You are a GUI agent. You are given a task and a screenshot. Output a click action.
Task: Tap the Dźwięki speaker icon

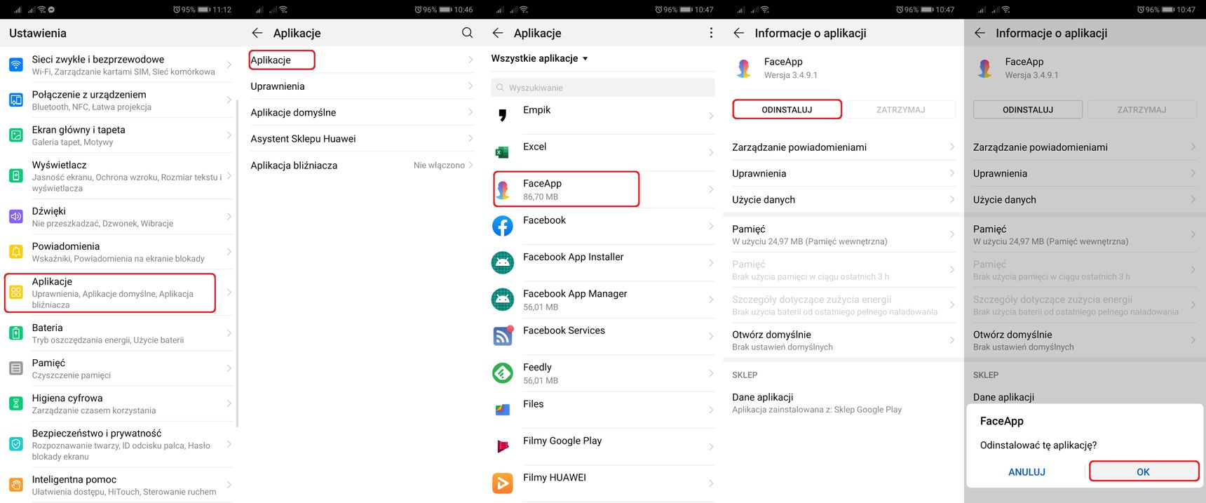[x=15, y=217]
